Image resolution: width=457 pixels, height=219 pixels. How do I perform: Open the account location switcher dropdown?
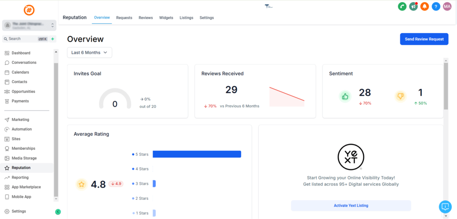click(x=29, y=25)
